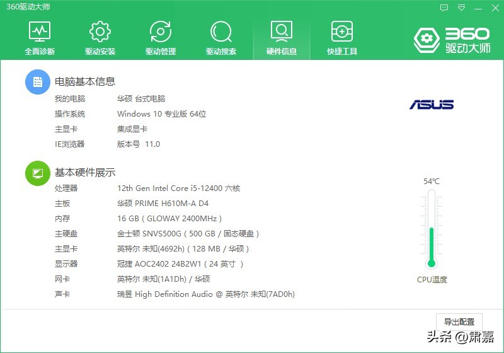This screenshot has height=353, width=504.
Task: Click the 我的电脑 label
Action: [70, 99]
